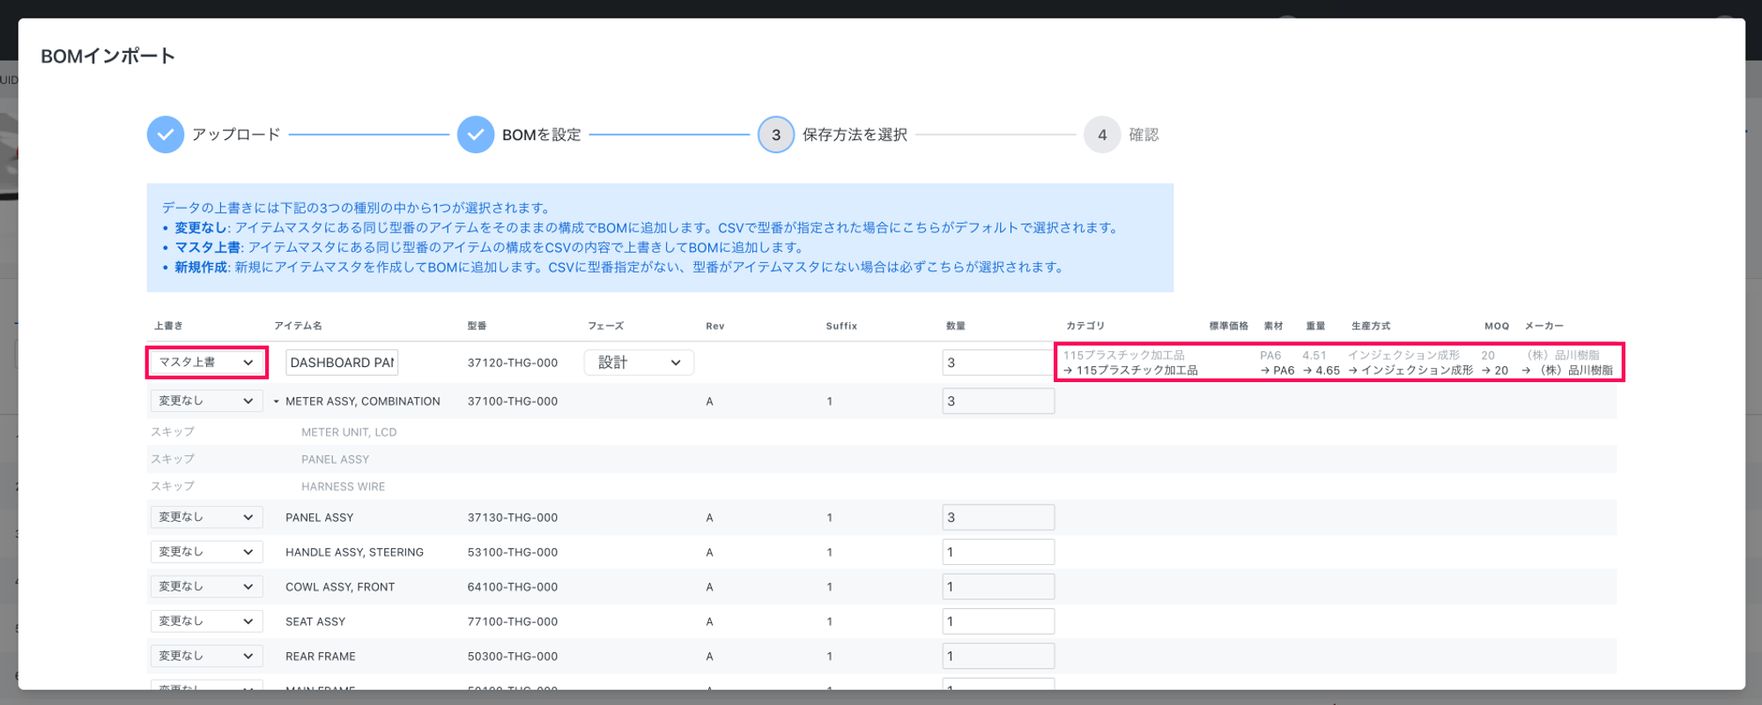Open overwrite dropdown for METER ASSY, COMBINATION
Screen dimensions: 1762x705
[206, 401]
